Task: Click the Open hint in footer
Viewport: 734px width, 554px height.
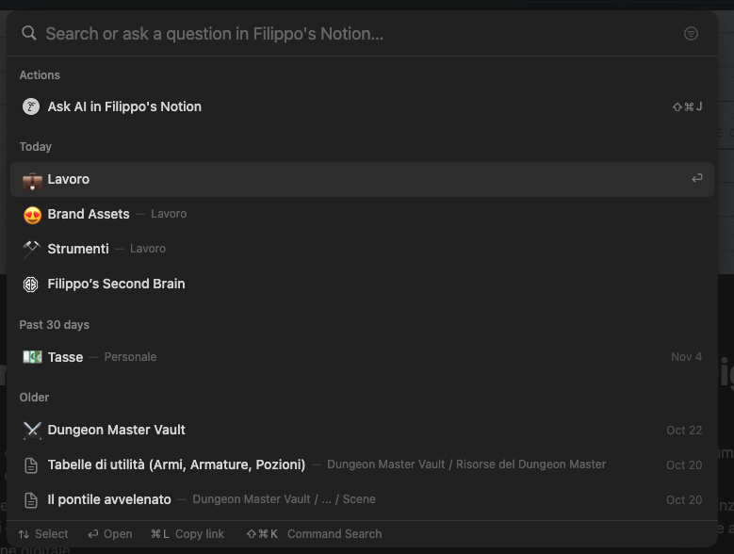Action: coord(109,534)
